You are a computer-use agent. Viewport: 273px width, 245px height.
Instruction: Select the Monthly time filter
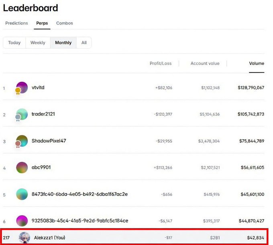63,43
